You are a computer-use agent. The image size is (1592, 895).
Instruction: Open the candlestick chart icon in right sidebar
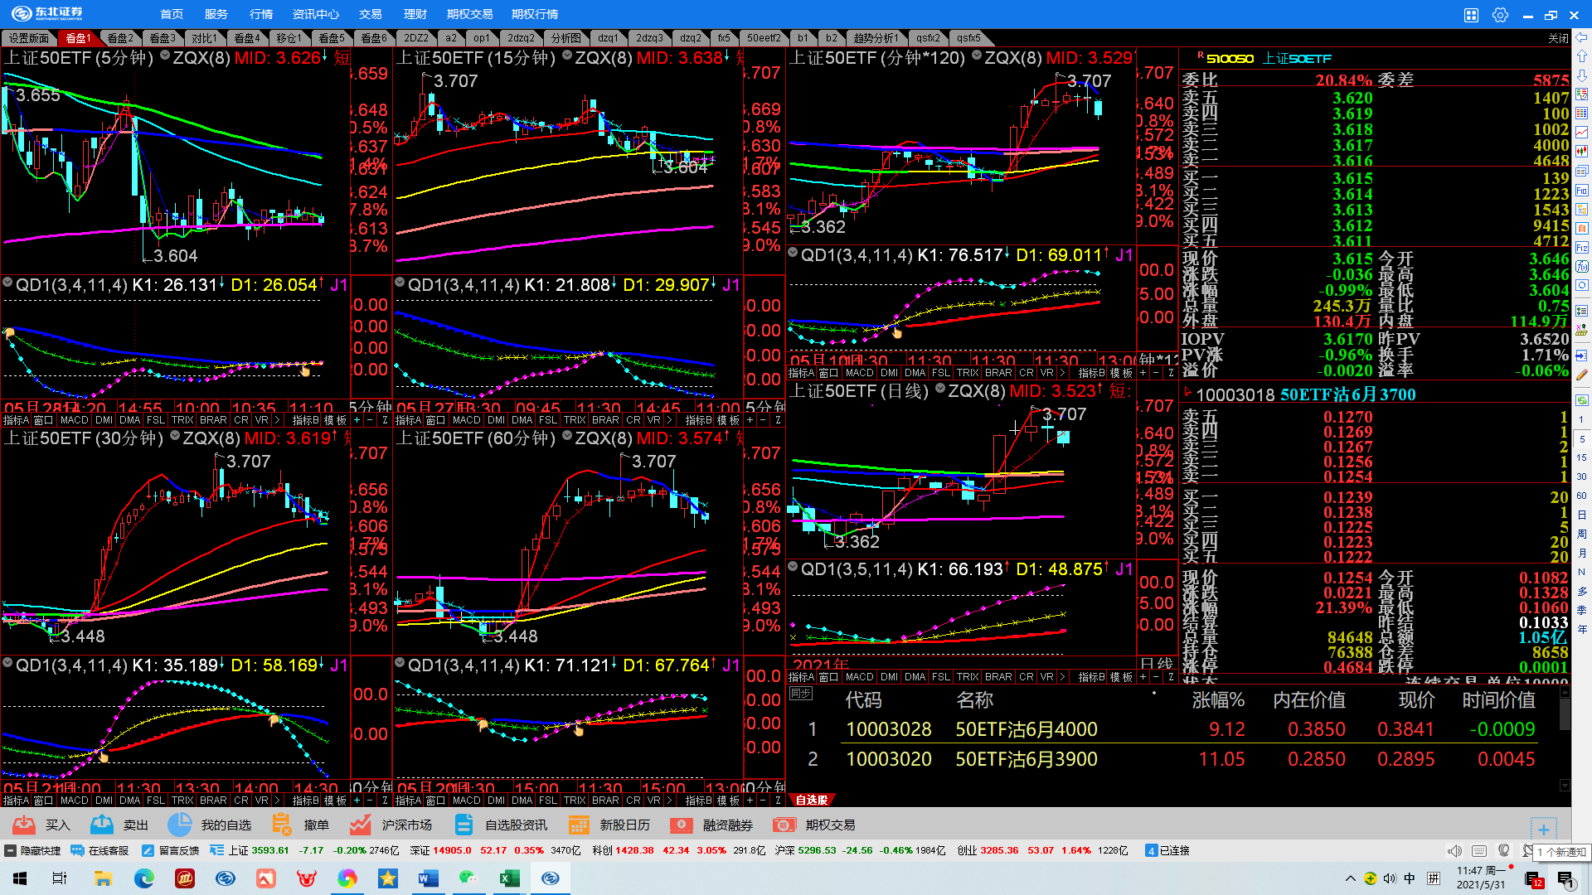(x=1581, y=151)
